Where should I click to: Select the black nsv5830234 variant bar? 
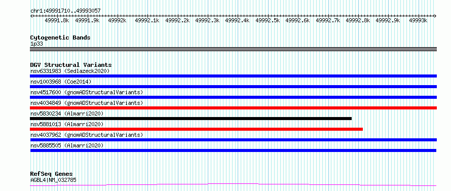pos(191,119)
